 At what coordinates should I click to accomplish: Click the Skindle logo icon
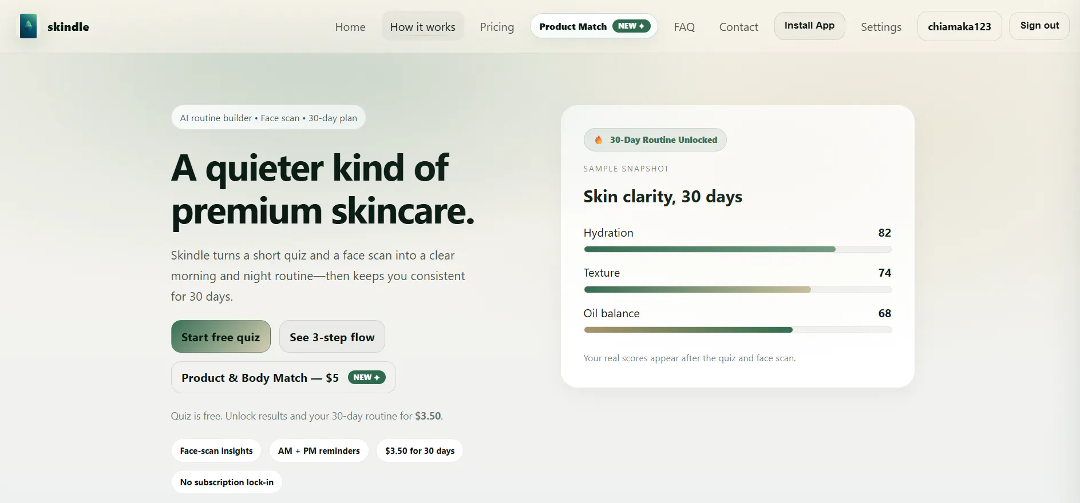coord(28,26)
